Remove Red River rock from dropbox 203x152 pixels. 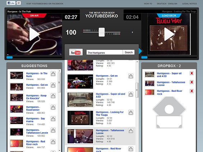(x=192, y=91)
